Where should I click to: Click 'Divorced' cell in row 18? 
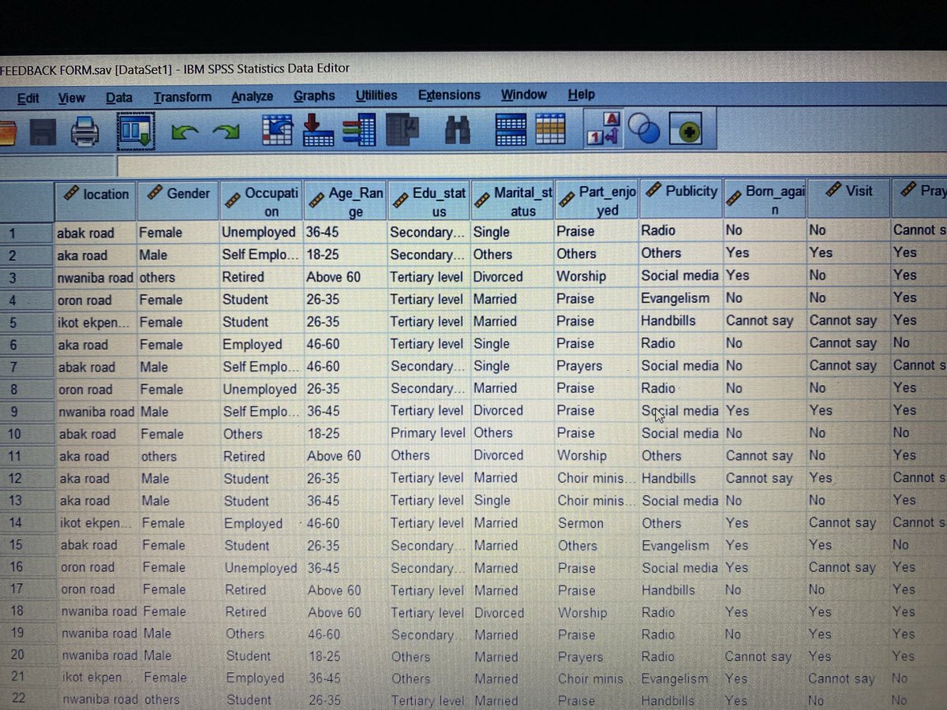514,612
